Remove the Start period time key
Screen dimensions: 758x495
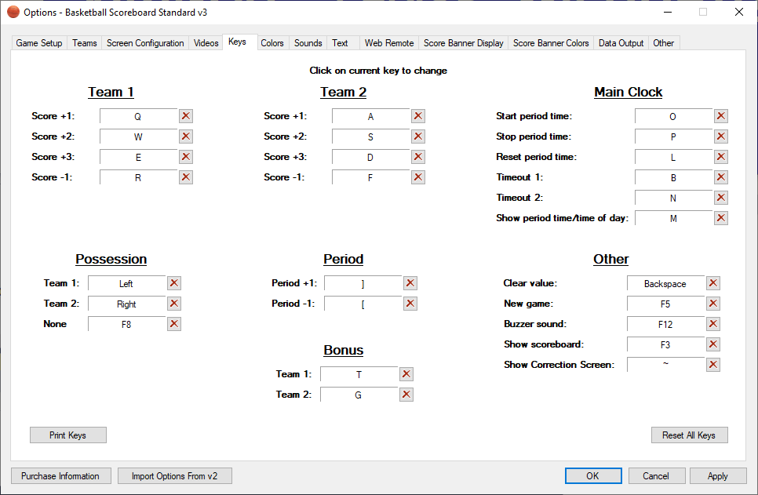point(720,115)
